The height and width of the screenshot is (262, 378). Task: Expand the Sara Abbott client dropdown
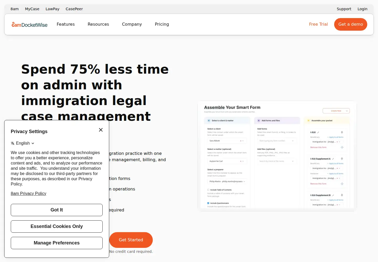click(243, 141)
